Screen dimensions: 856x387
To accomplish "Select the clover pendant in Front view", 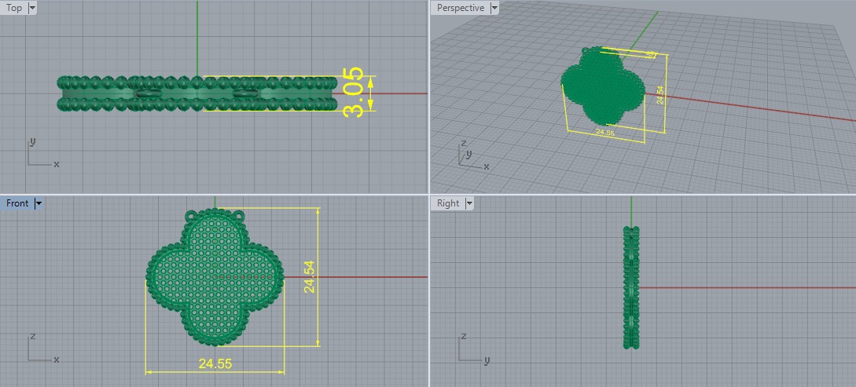I will 215,277.
